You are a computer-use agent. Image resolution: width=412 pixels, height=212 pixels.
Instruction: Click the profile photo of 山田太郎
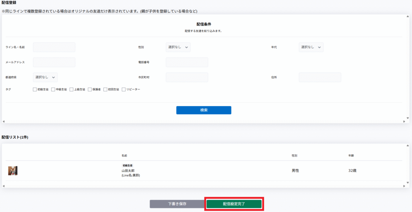13,171
